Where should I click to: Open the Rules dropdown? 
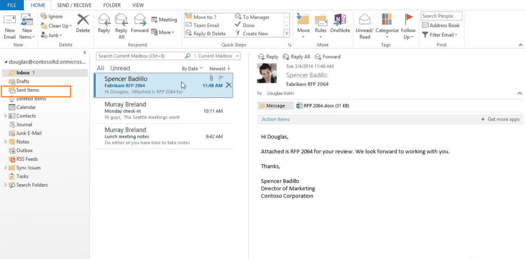pos(321,27)
